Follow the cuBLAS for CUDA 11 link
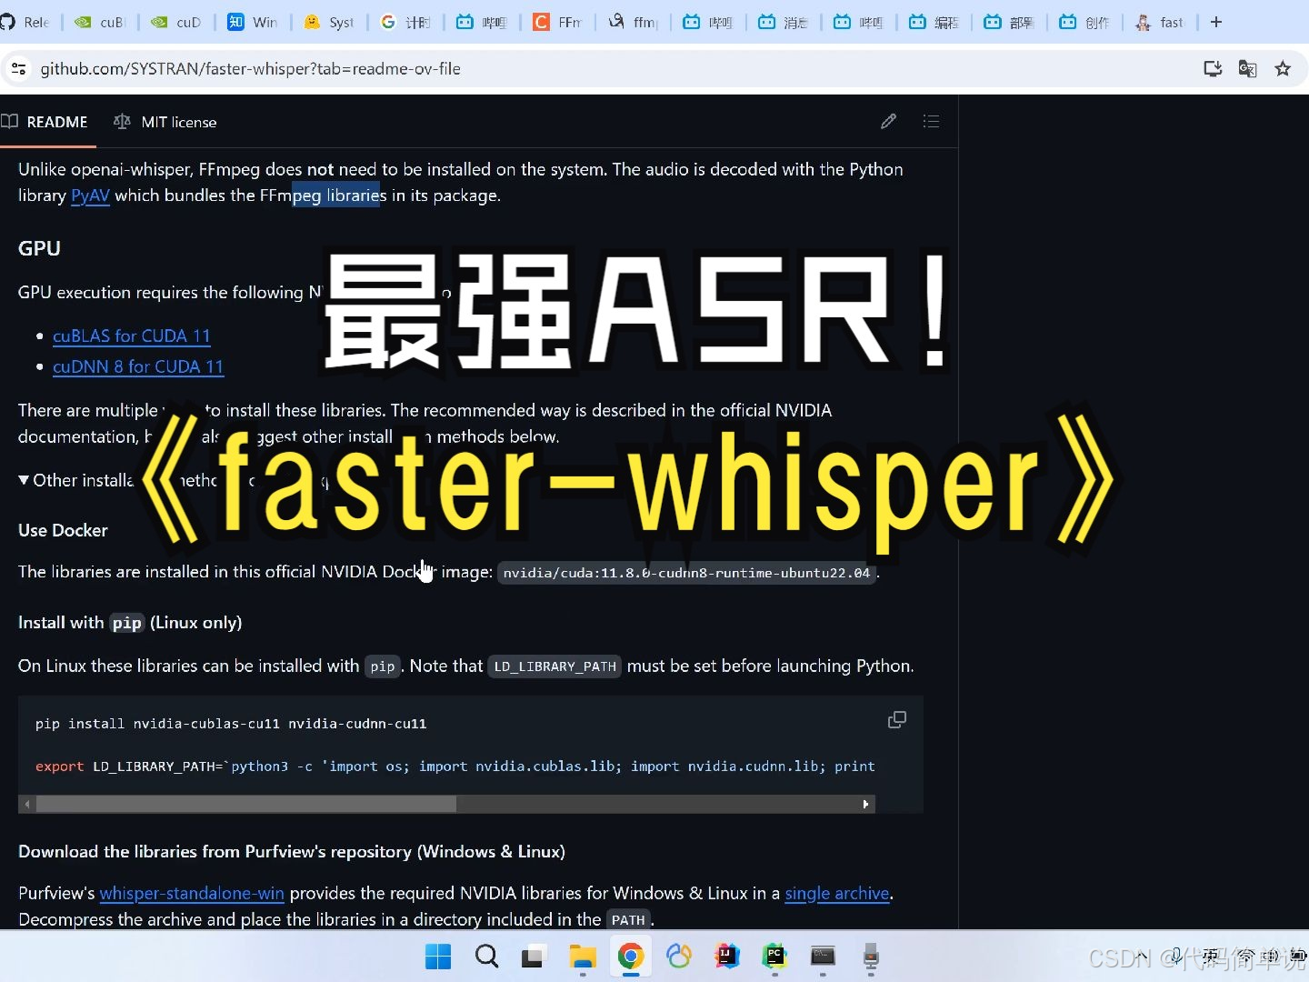Viewport: 1309px width, 982px height. pos(132,336)
